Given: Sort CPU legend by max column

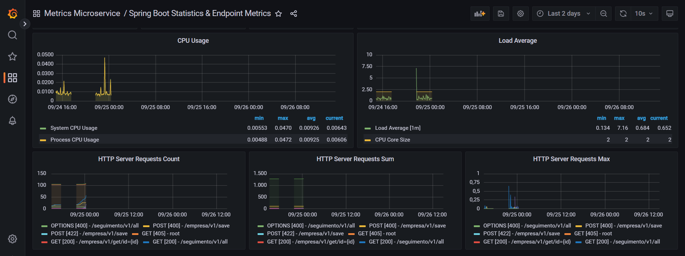Looking at the screenshot, I should pos(283,118).
